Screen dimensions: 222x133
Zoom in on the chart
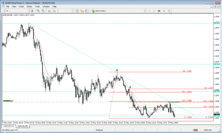38,11
